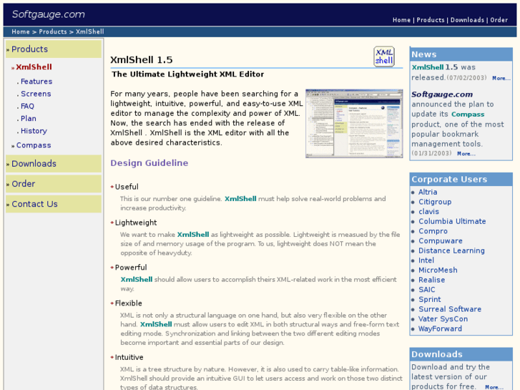Open the FAQ sidebar link
Viewport: 520px width, 390px height.
point(27,106)
